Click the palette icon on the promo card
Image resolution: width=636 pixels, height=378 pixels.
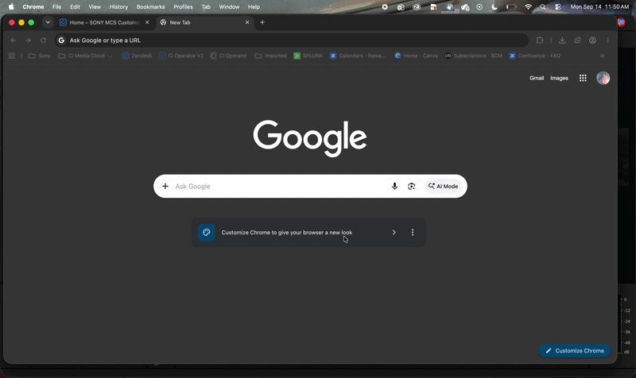pyautogui.click(x=207, y=233)
